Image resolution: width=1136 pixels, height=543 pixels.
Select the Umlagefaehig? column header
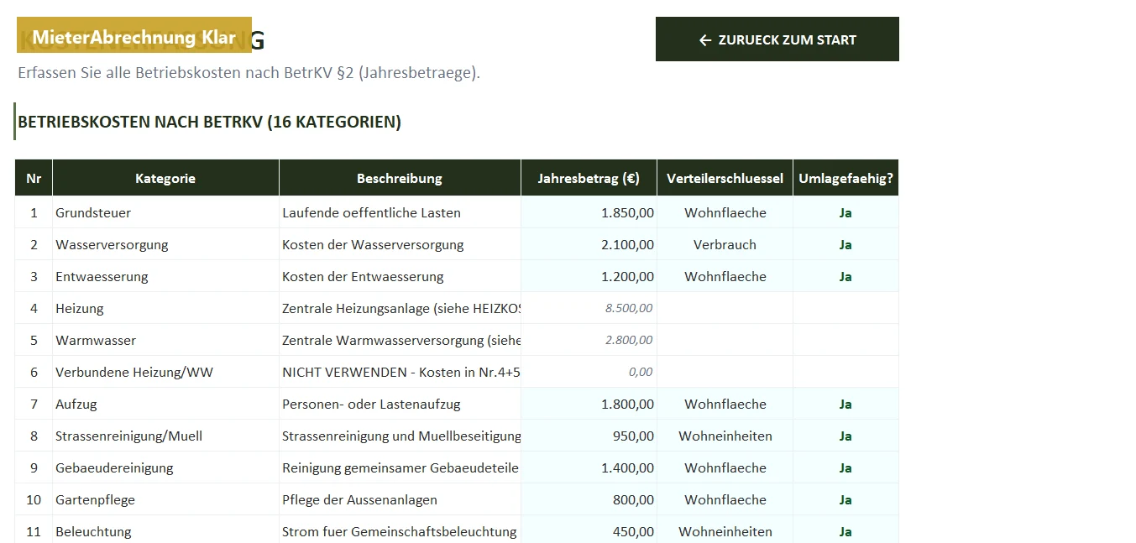pyautogui.click(x=845, y=178)
